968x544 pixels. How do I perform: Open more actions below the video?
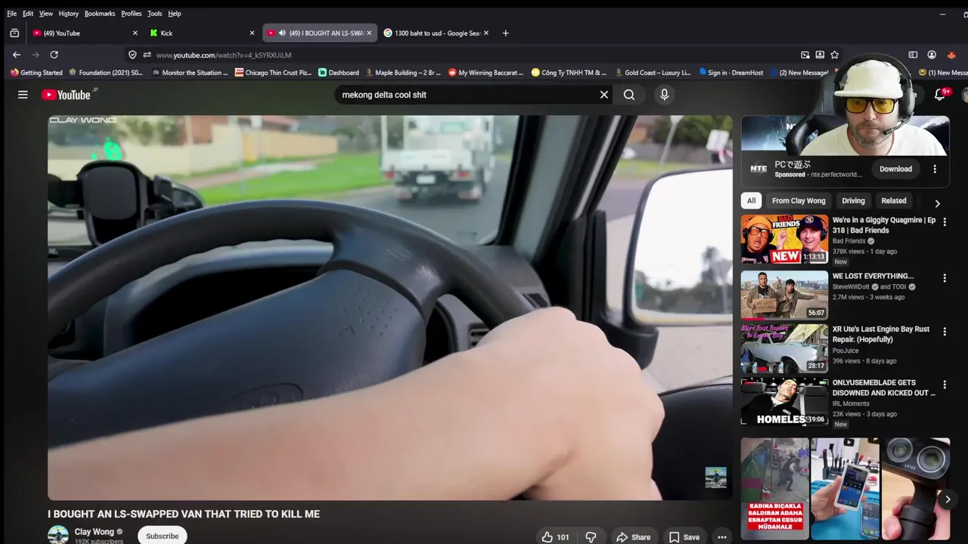(x=722, y=536)
